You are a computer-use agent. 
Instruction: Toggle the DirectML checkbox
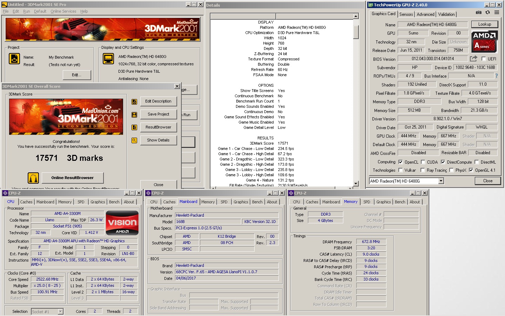click(477, 162)
